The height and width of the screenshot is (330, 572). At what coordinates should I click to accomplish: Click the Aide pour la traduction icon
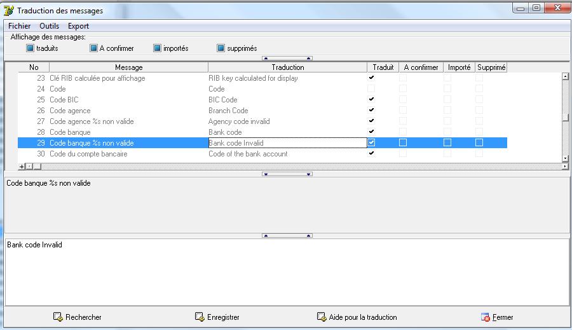point(322,317)
